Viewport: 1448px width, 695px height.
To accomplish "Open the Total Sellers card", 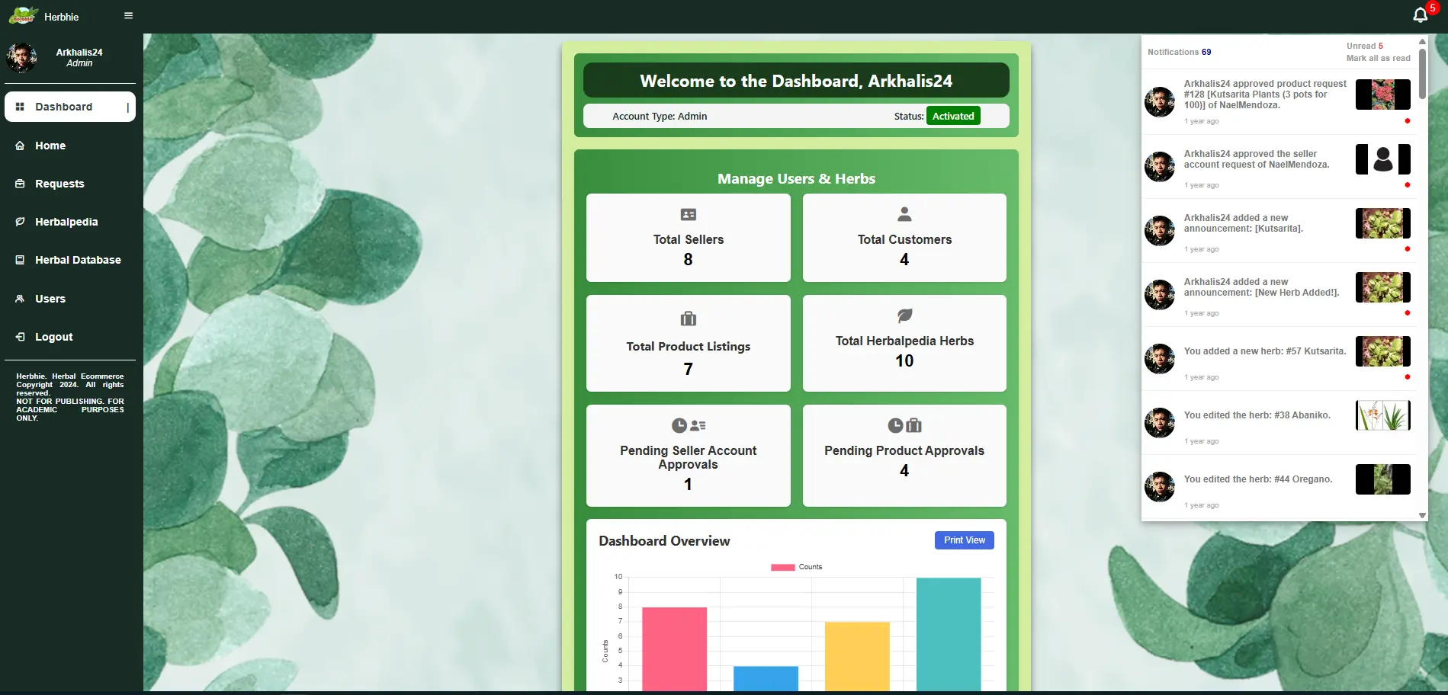I will (x=688, y=238).
